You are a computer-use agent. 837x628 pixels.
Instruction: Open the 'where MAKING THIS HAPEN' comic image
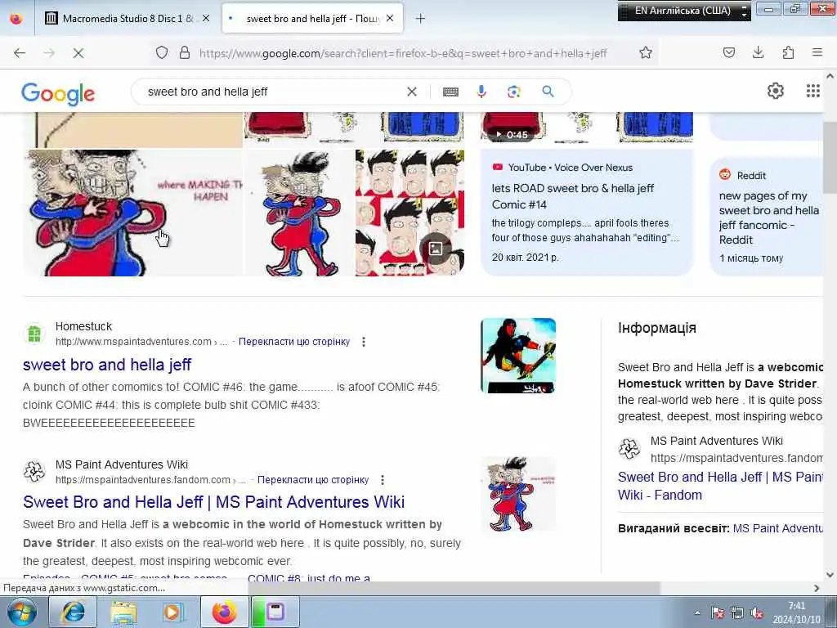coord(133,213)
